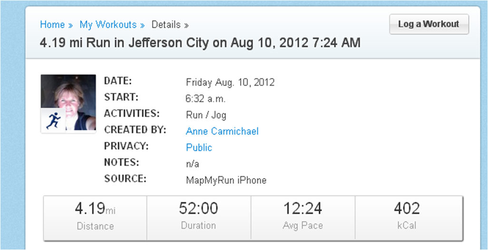Screen dimensions: 488x250
Task: Go to the Home breadcrumb link
Action: coord(52,25)
